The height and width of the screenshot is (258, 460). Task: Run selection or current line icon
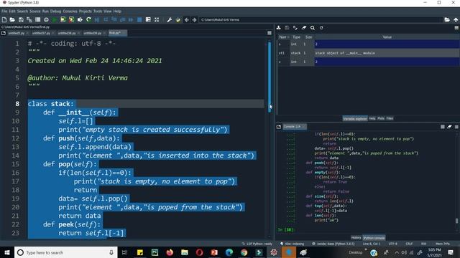coord(80,19)
